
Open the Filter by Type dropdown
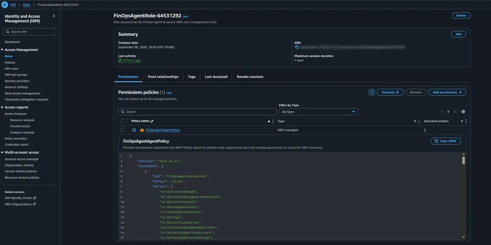pyautogui.click(x=318, y=111)
